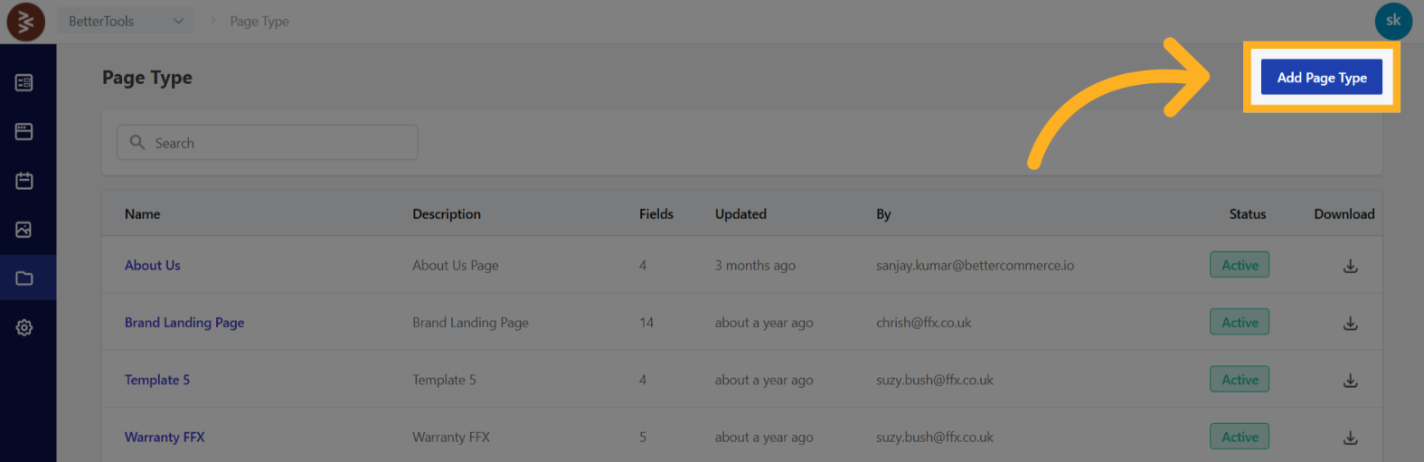Open the About Us page type link
Screen dimensions: 1424x462
[x=153, y=265]
